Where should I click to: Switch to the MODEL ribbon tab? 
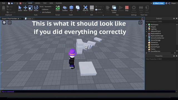click(38, 3)
